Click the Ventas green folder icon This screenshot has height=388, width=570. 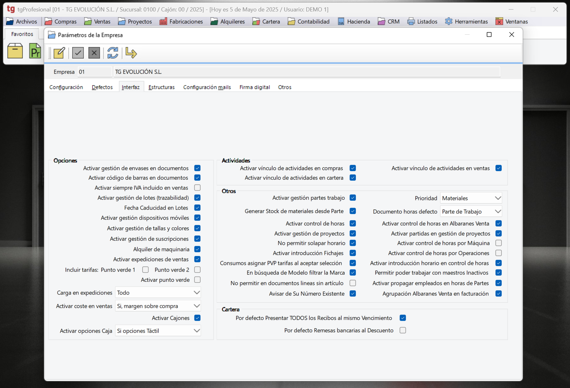coord(88,21)
